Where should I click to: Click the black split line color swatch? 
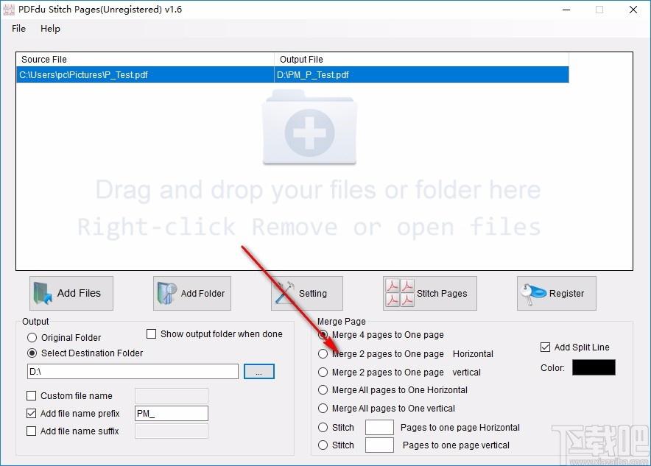[594, 367]
